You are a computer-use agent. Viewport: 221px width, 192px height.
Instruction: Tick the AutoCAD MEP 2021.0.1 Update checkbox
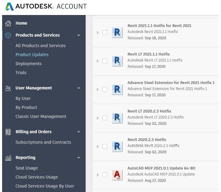pos(105,175)
